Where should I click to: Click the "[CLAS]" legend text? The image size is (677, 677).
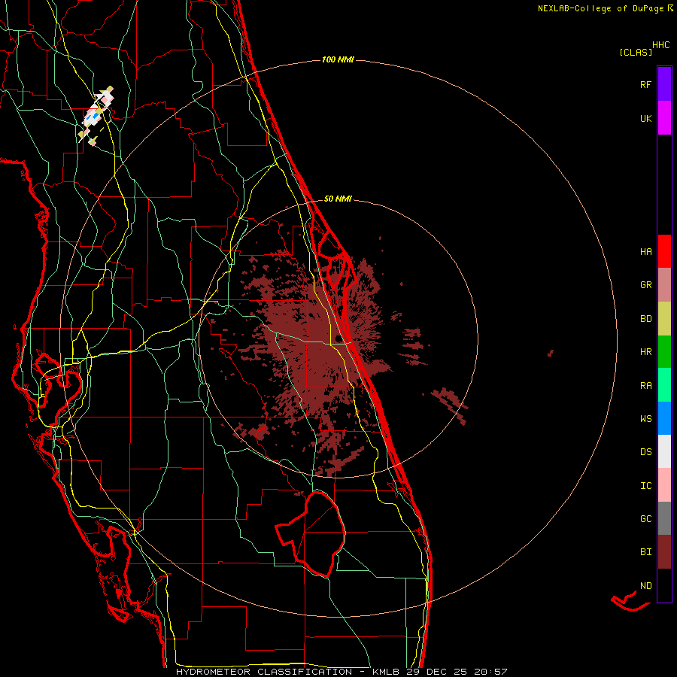pos(636,52)
